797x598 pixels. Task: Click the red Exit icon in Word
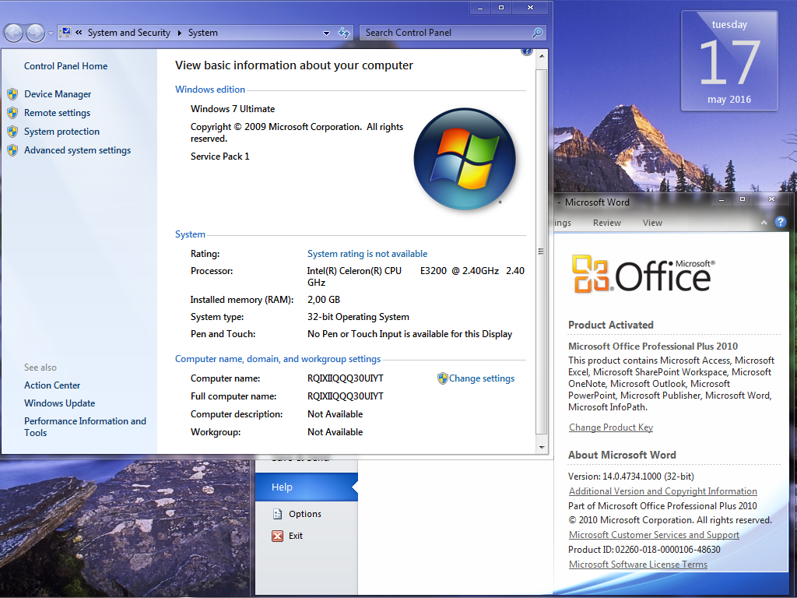(x=278, y=536)
